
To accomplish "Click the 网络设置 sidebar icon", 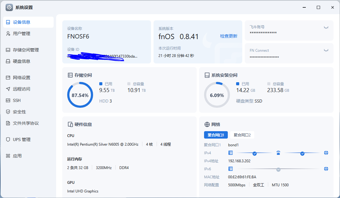I will 8,78.
